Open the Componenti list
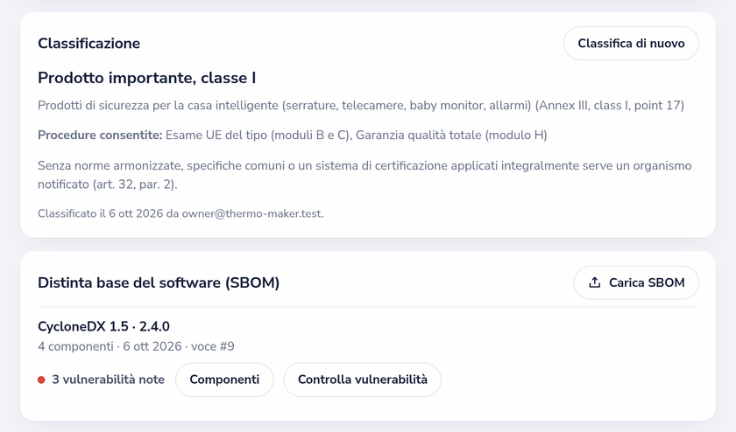736x432 pixels. [x=224, y=380]
